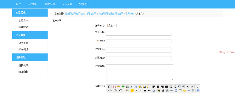
Task: Focus the 内容来源 input field
Action: pyautogui.click(x=139, y=50)
